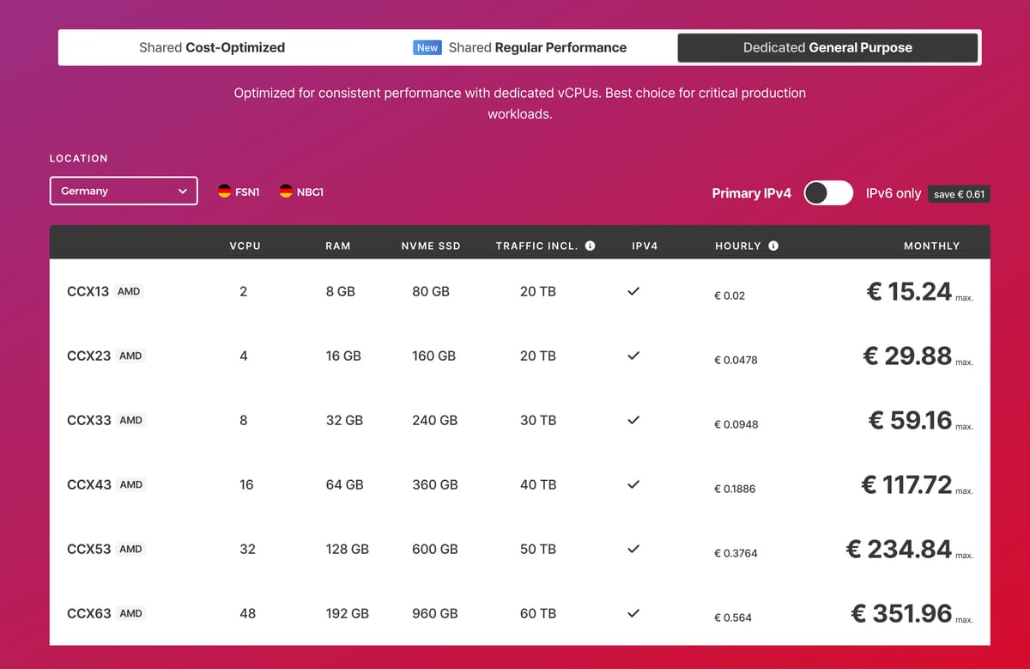Click the IPv4 checkmark in CCX33 row
This screenshot has height=669, width=1030.
point(633,421)
